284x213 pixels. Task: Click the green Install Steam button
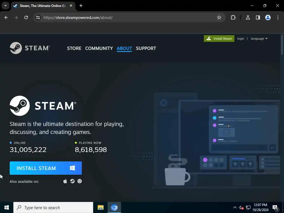(219, 39)
